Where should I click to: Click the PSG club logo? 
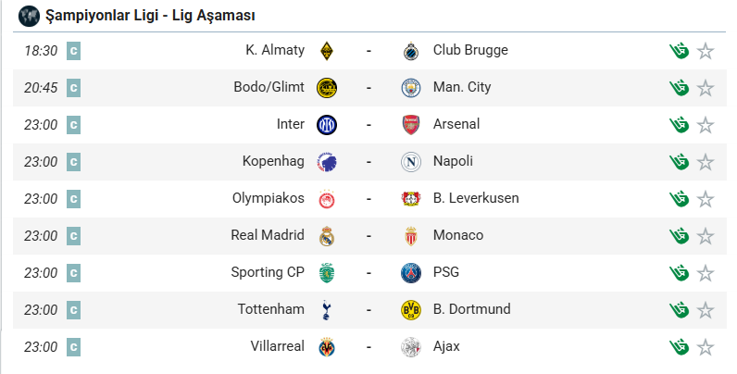(x=410, y=273)
